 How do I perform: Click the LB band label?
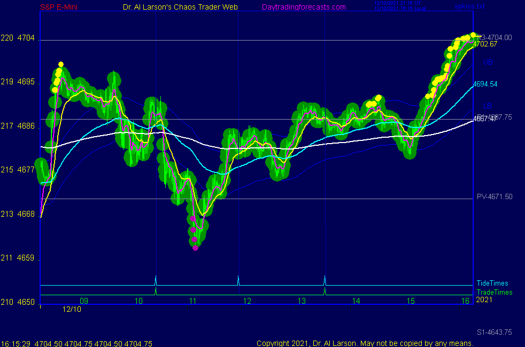[x=488, y=106]
